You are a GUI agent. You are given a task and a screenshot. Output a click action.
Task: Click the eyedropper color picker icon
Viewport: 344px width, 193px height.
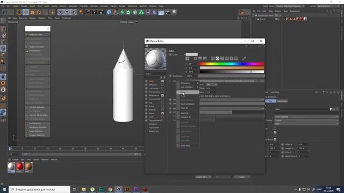click(244, 58)
